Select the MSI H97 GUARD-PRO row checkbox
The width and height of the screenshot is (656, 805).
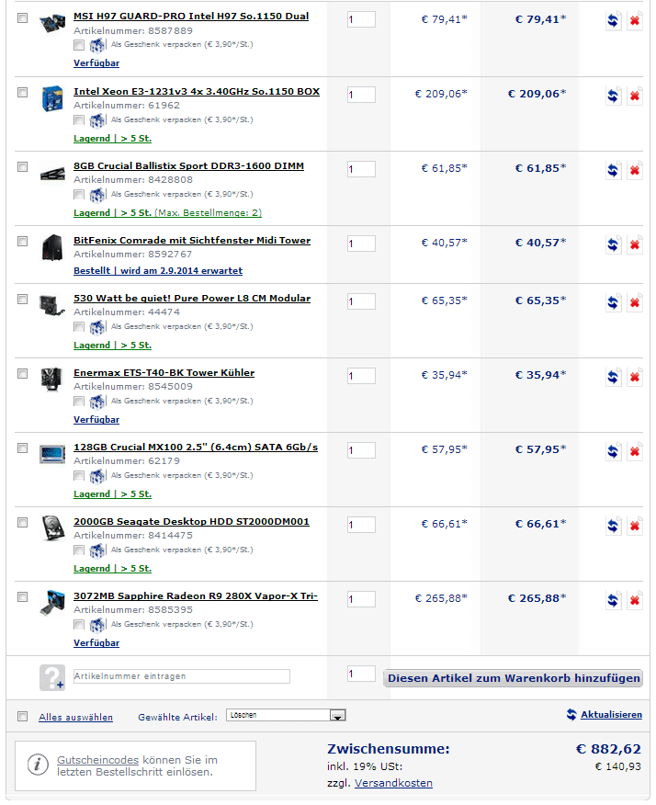22,18
